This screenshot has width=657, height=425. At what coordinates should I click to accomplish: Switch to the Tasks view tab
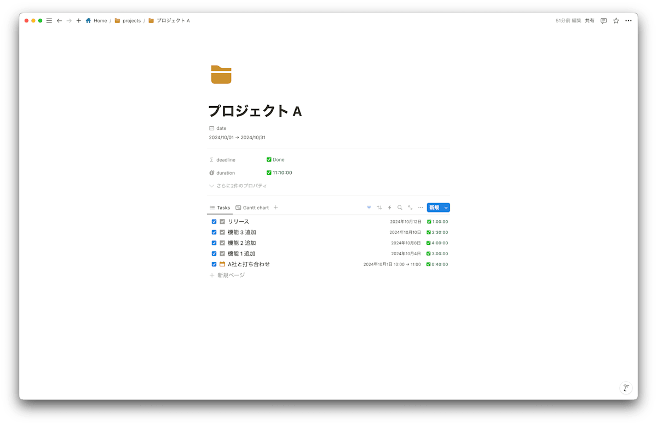(220, 208)
